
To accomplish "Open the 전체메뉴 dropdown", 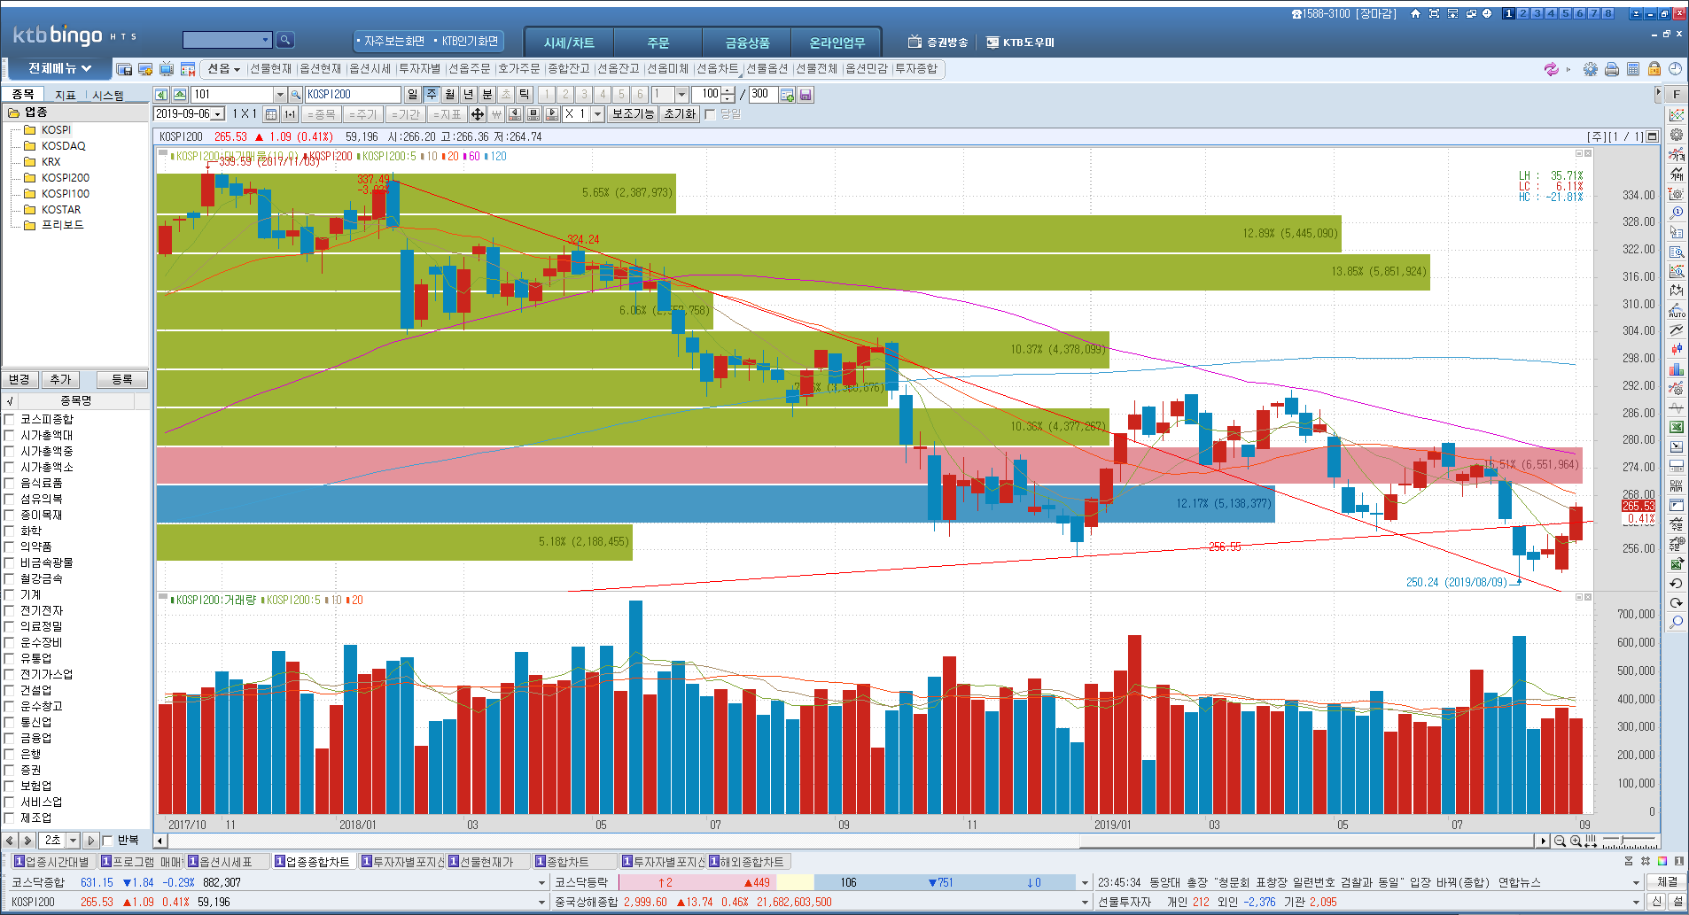I will (59, 68).
